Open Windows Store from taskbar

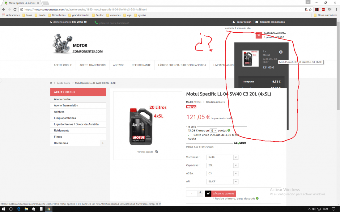tap(34, 209)
